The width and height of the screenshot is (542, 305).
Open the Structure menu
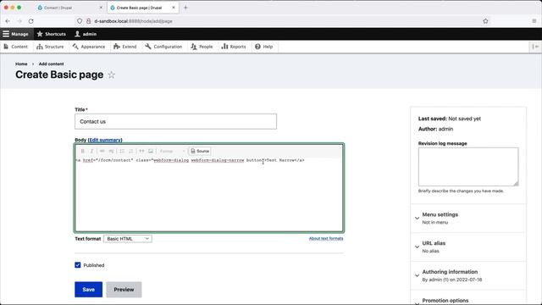50,47
